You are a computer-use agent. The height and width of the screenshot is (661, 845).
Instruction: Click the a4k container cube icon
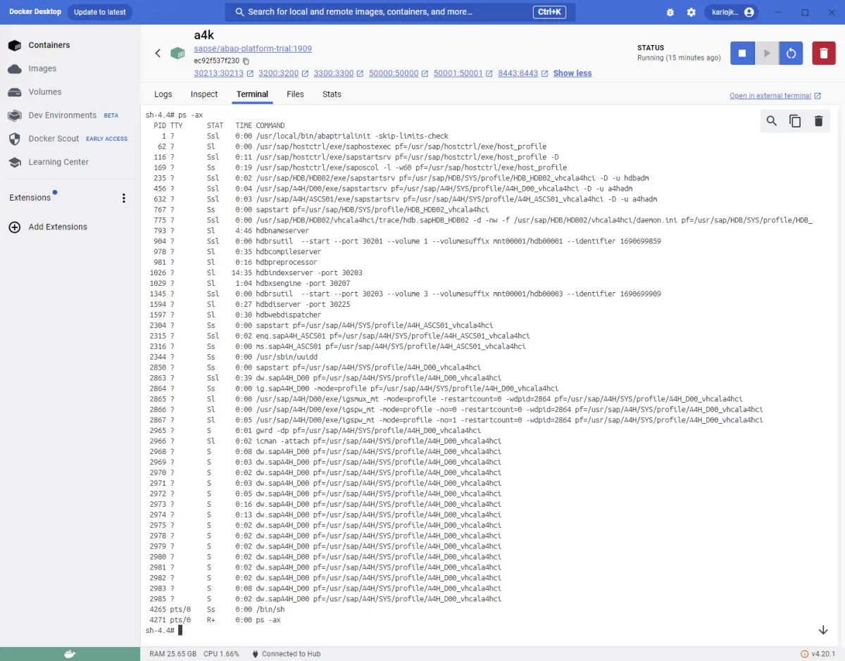[x=177, y=53]
